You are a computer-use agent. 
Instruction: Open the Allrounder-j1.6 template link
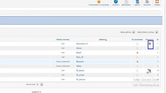82,44
